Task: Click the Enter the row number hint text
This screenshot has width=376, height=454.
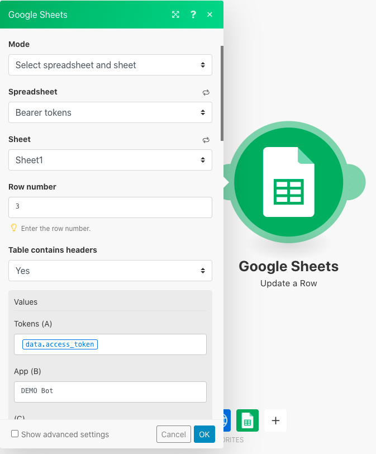Action: 56,229
